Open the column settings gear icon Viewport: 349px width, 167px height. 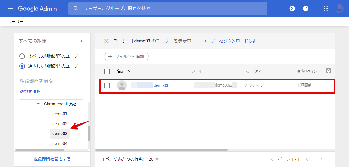328,71
